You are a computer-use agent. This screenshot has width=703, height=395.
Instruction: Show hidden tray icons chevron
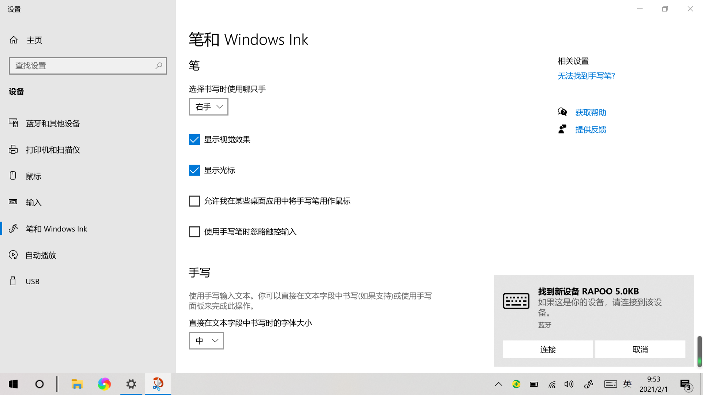click(498, 384)
